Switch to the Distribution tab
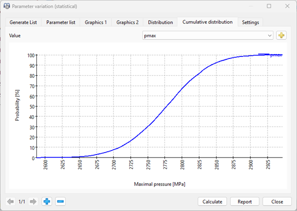297x211 pixels. [160, 23]
